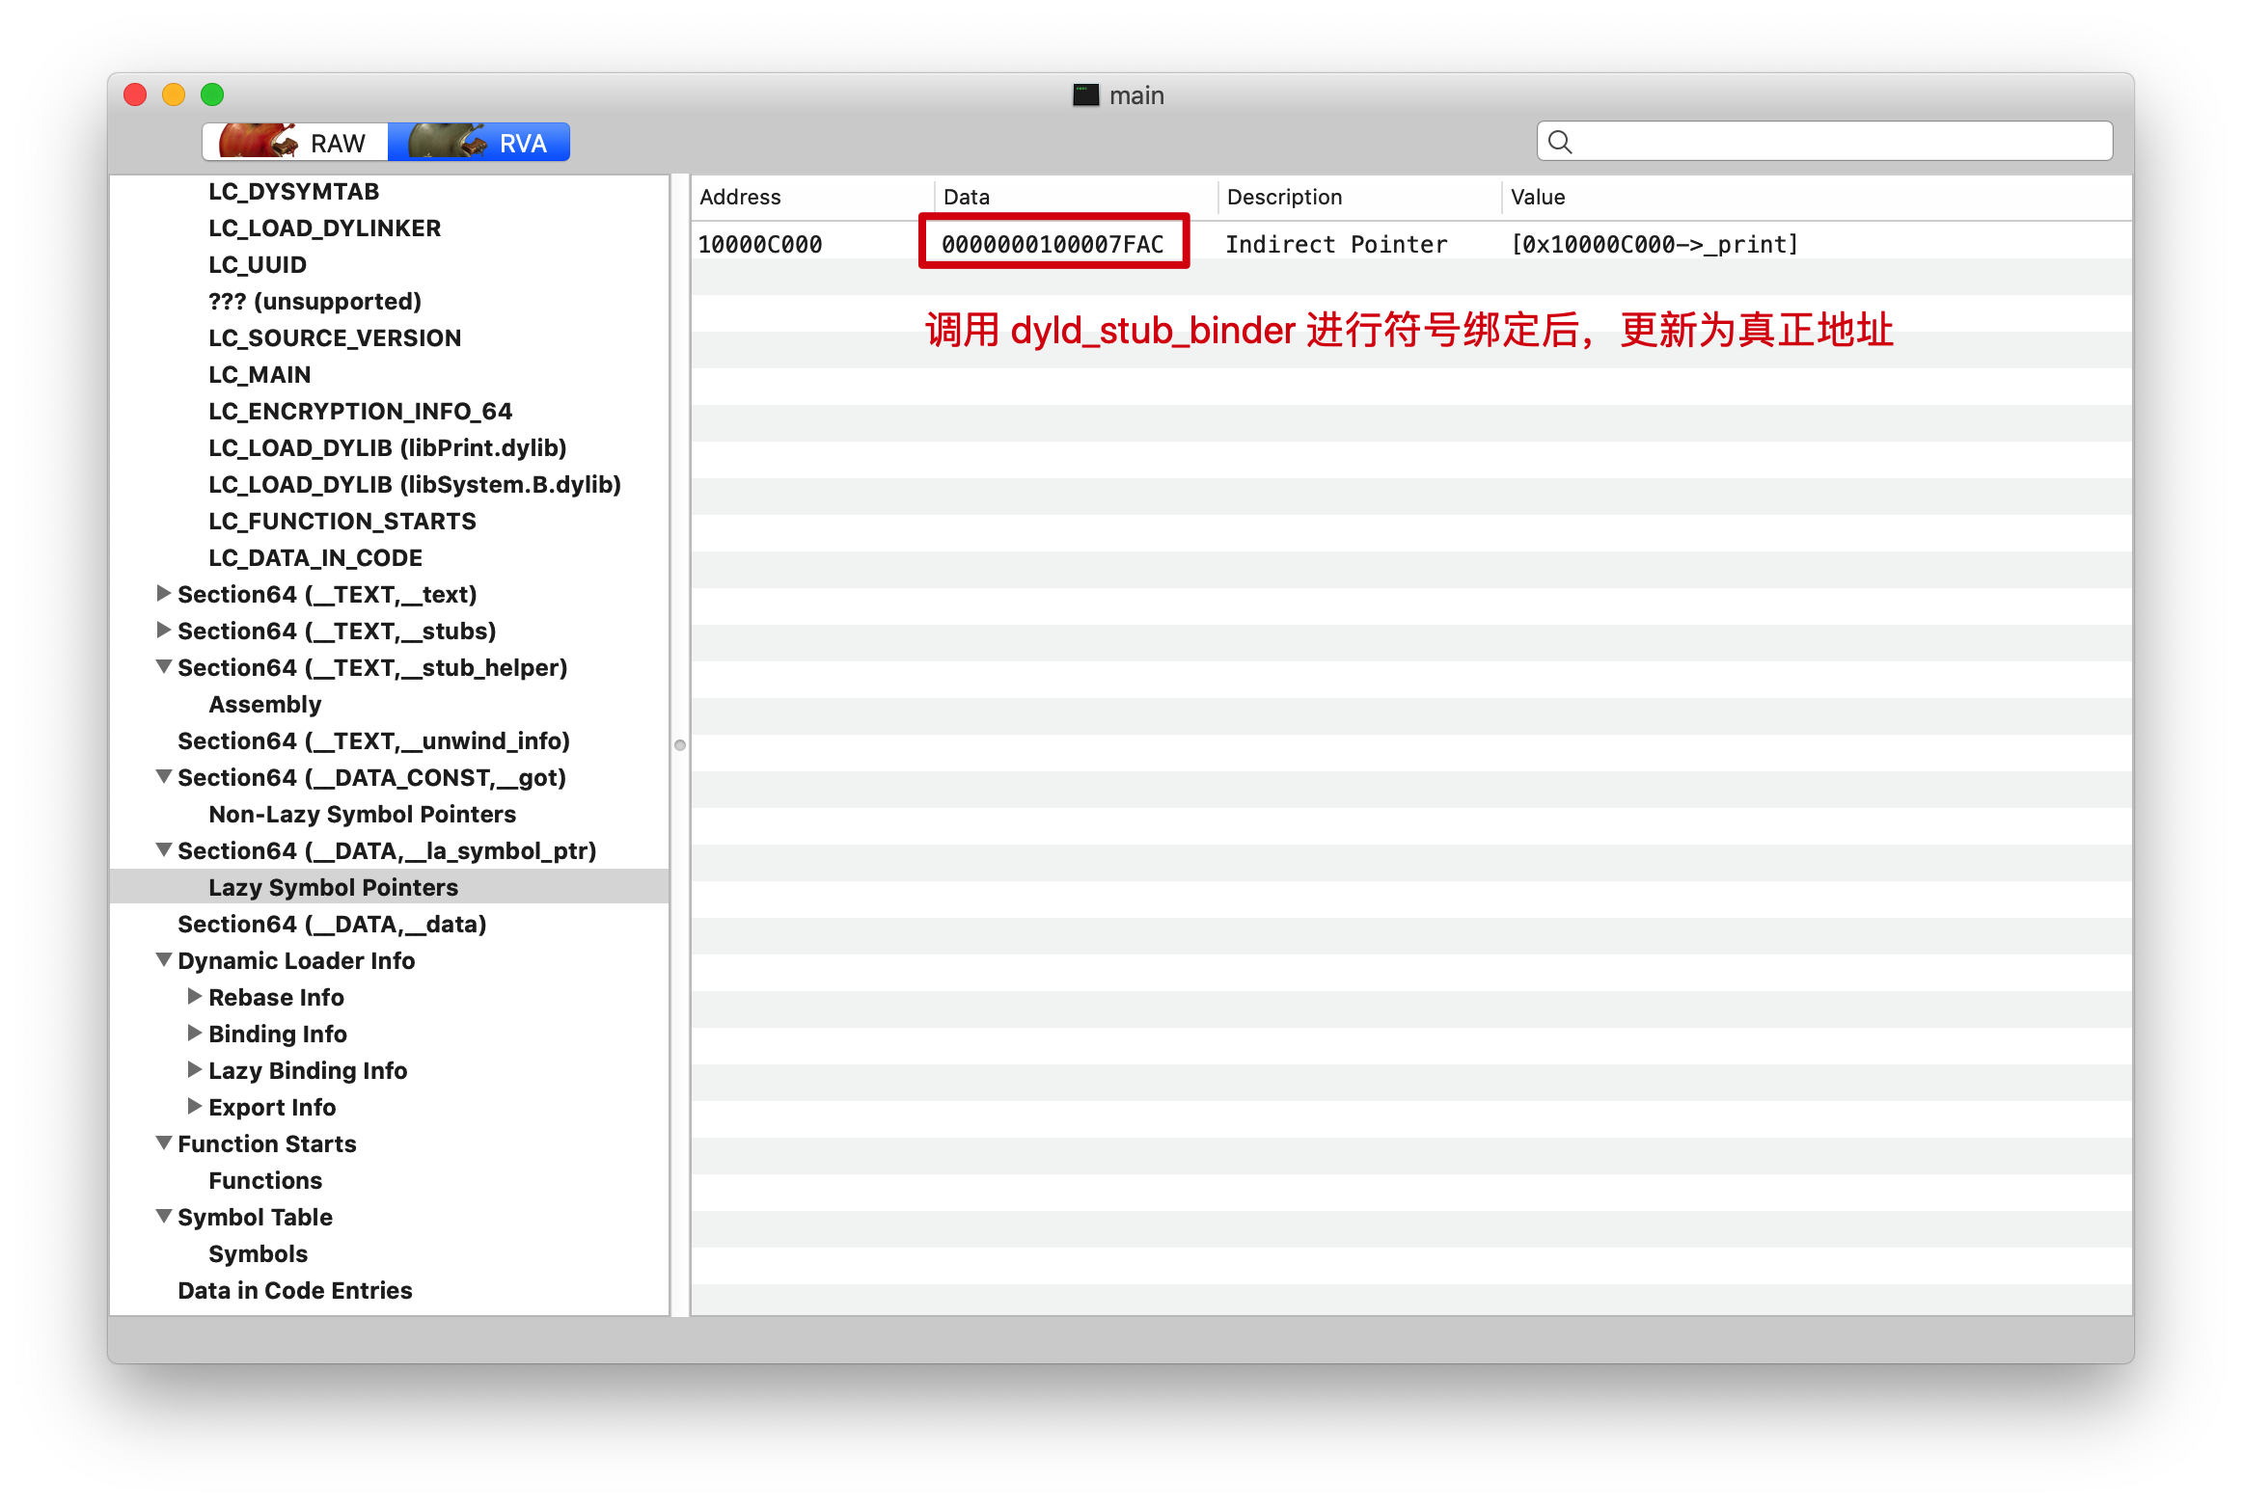Select LC_MAIN load command
Screen dimensions: 2242x1506
coord(260,374)
